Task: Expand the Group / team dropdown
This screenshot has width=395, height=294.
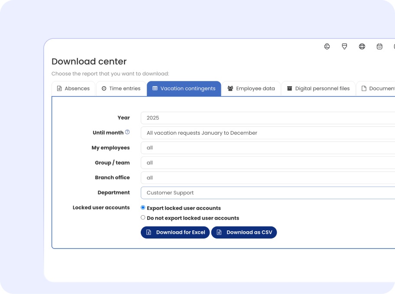Action: click(x=268, y=163)
